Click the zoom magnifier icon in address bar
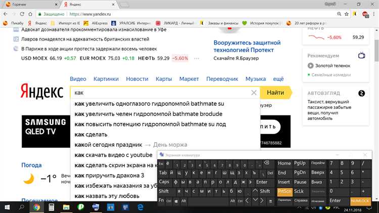The width and height of the screenshot is (379, 213). click(x=339, y=14)
